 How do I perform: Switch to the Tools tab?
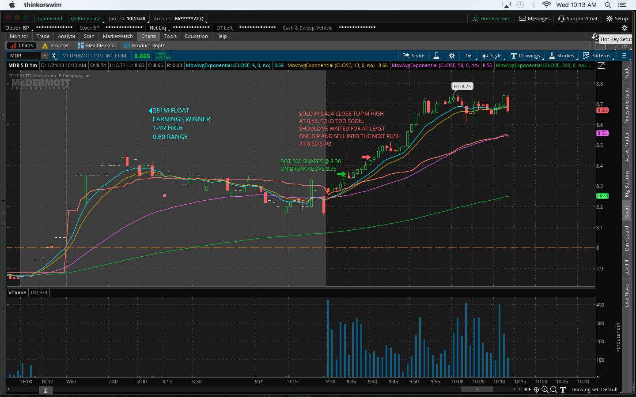click(x=170, y=36)
